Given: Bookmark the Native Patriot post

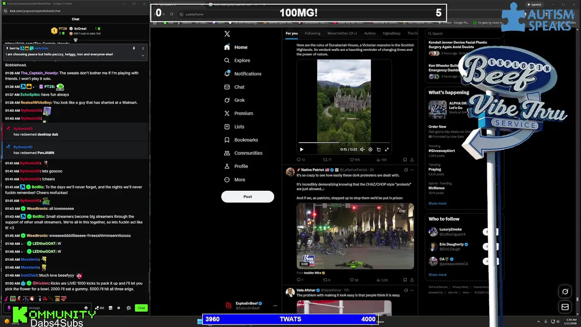Looking at the screenshot, I should pyautogui.click(x=405, y=280).
